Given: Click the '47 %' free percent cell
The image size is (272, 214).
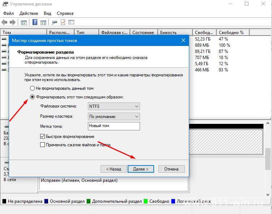Looking at the screenshot, I should coord(224,39).
